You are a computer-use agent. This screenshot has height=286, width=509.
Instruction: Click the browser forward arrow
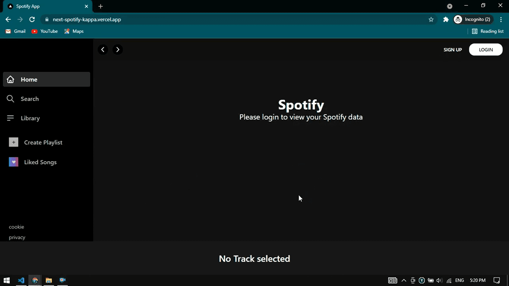(20, 19)
